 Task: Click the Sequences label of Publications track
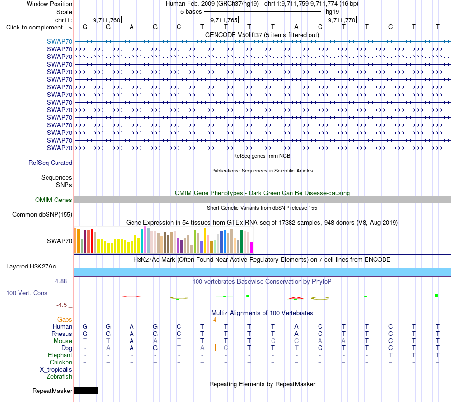point(56,177)
